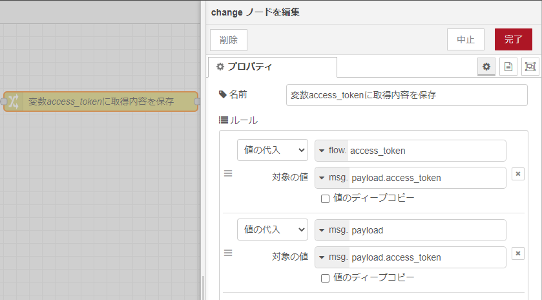Remove first rule with x button

click(x=518, y=174)
